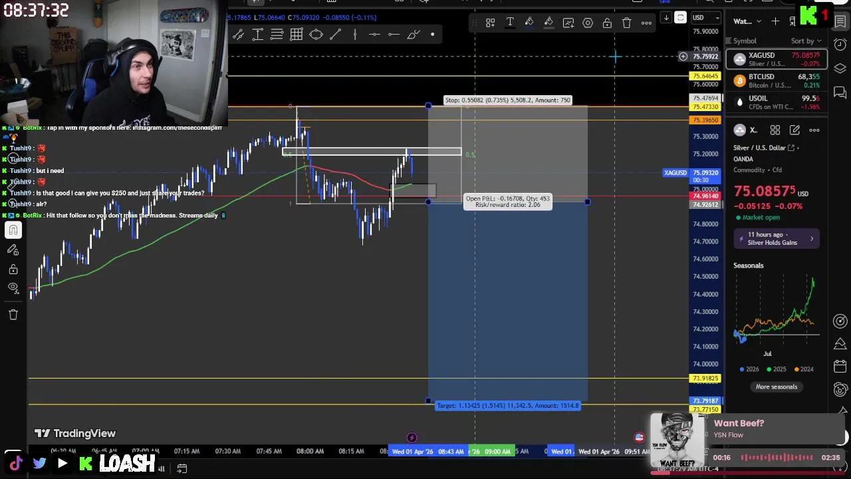This screenshot has height=479, width=851.
Task: Toggle the 2024 seasonal series
Action: pyautogui.click(x=803, y=369)
